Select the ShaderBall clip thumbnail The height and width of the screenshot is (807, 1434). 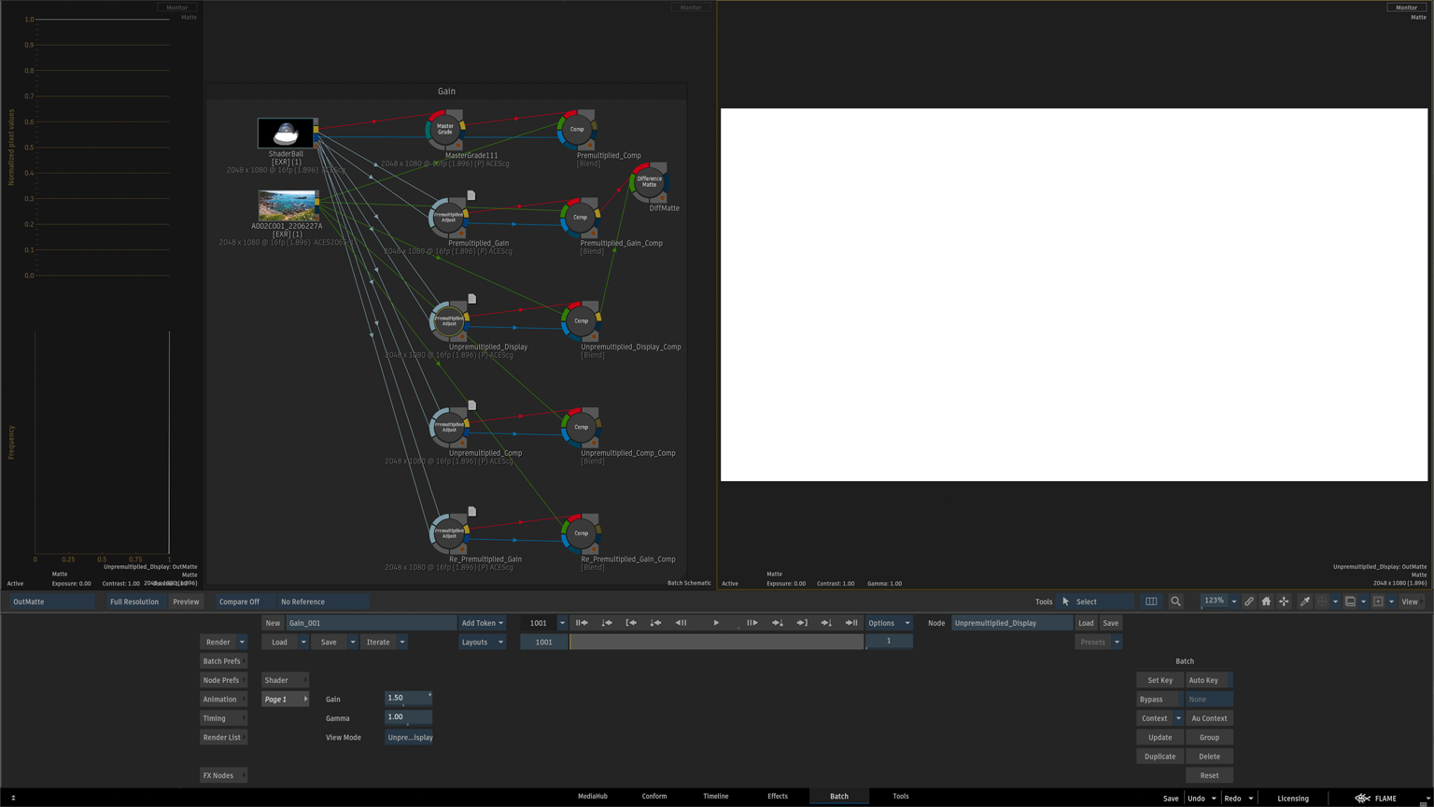(286, 134)
